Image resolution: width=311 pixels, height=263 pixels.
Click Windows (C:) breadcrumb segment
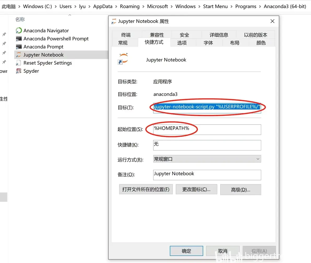[38, 6]
